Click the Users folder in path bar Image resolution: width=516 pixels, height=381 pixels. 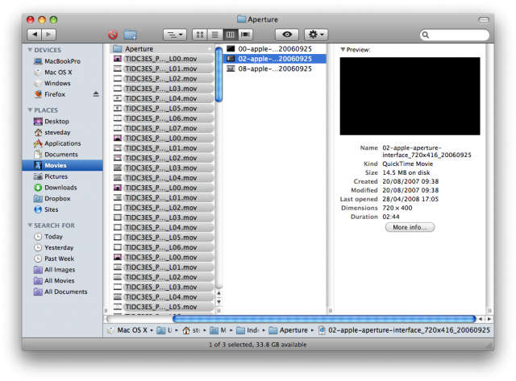pos(164,330)
